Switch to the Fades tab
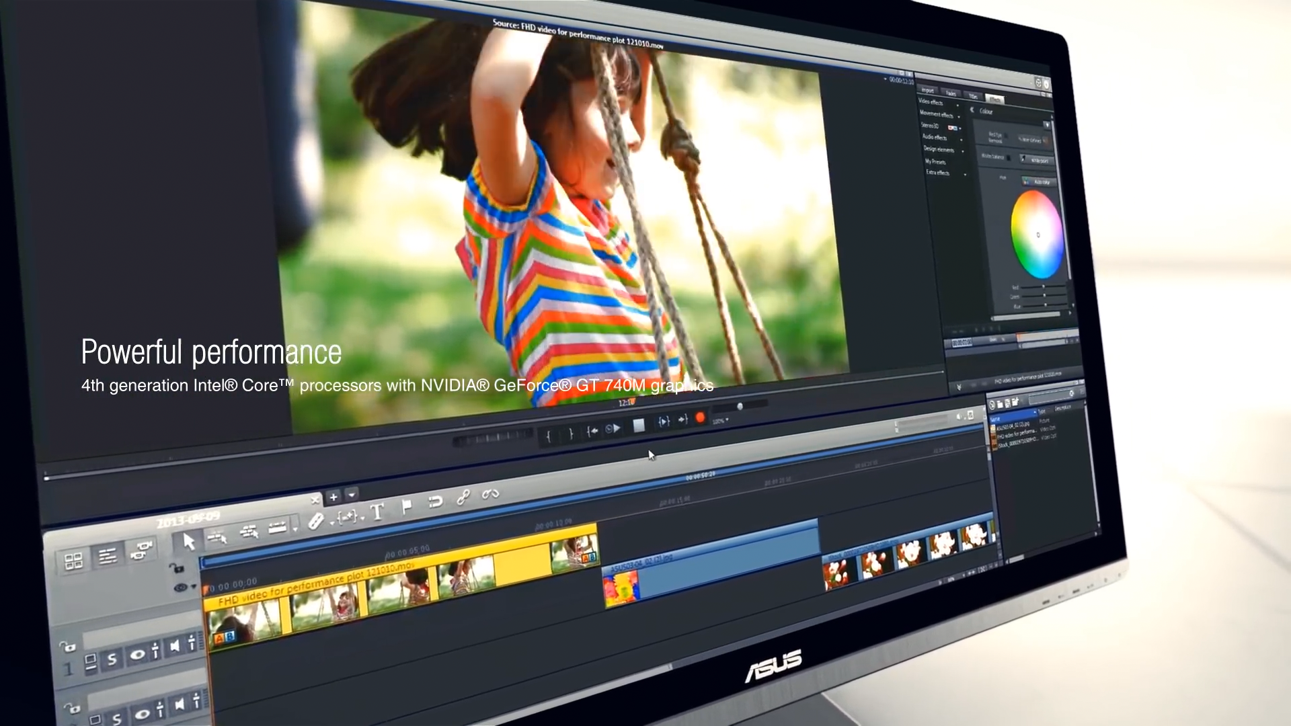The image size is (1291, 726). point(951,93)
